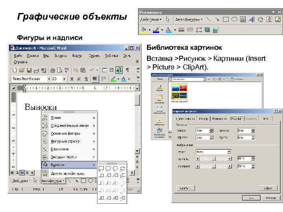Open Times New Roman font dropdown
Image resolution: width=283 pixels, height=212 pixels.
tap(49, 79)
